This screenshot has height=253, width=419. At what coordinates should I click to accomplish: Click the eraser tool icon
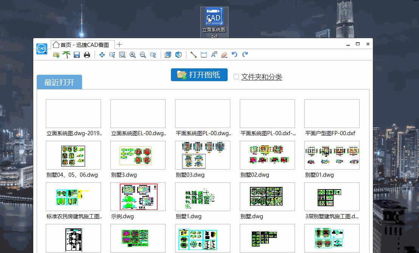point(224,55)
